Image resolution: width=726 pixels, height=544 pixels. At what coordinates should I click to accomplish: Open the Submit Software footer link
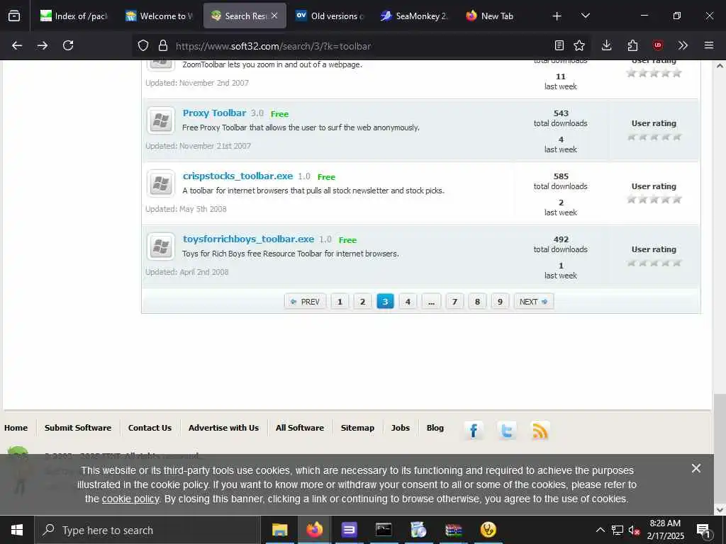tap(78, 428)
